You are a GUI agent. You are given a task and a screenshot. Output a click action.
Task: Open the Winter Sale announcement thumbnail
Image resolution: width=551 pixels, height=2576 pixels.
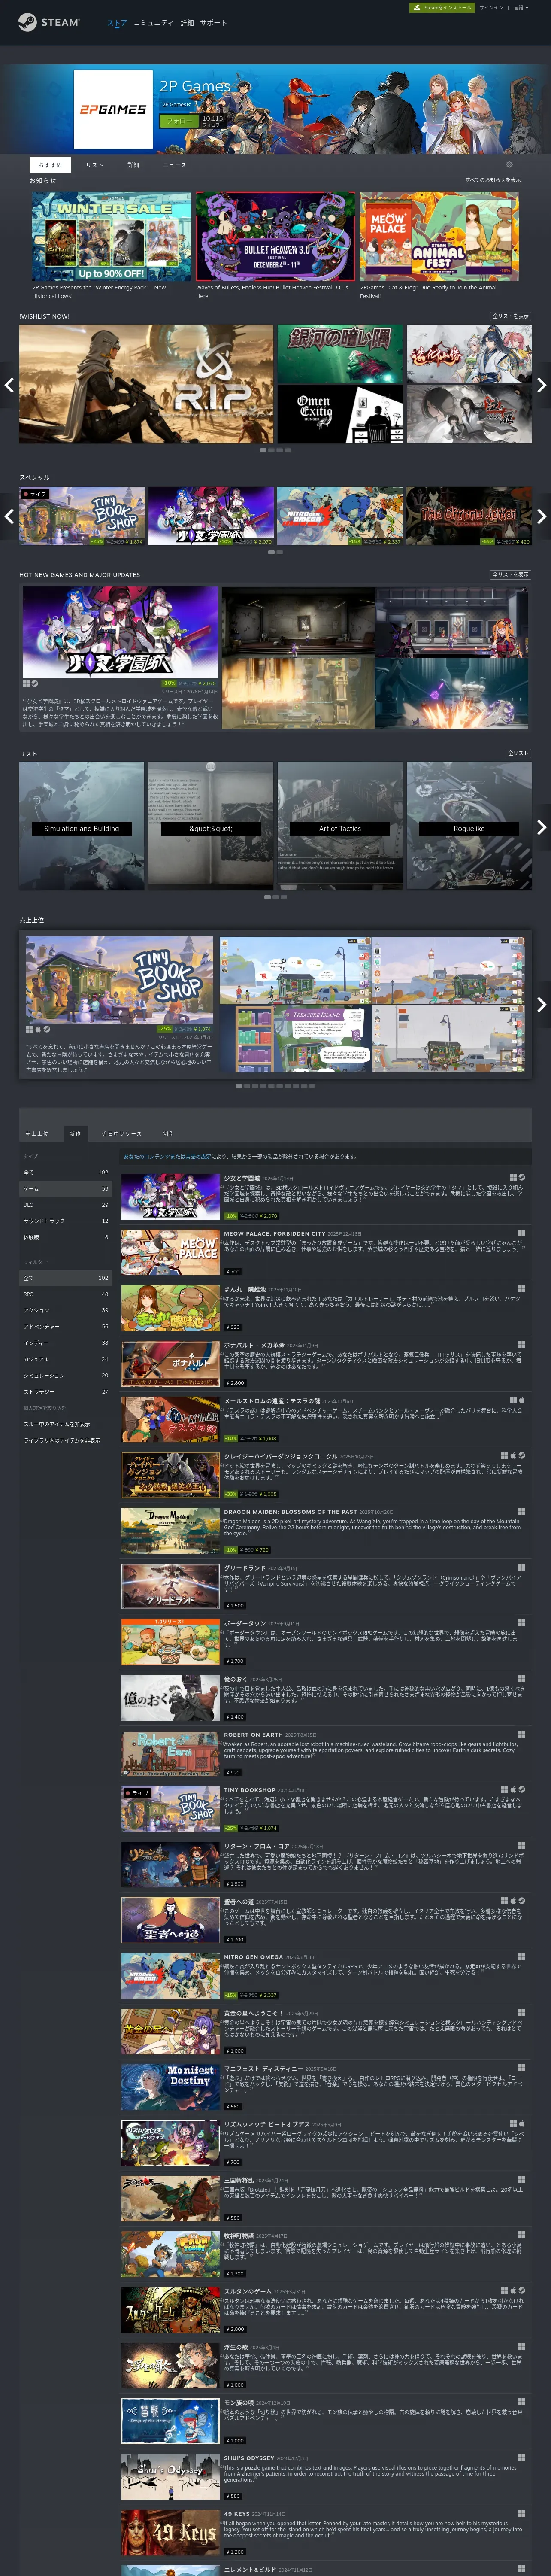pos(111,237)
